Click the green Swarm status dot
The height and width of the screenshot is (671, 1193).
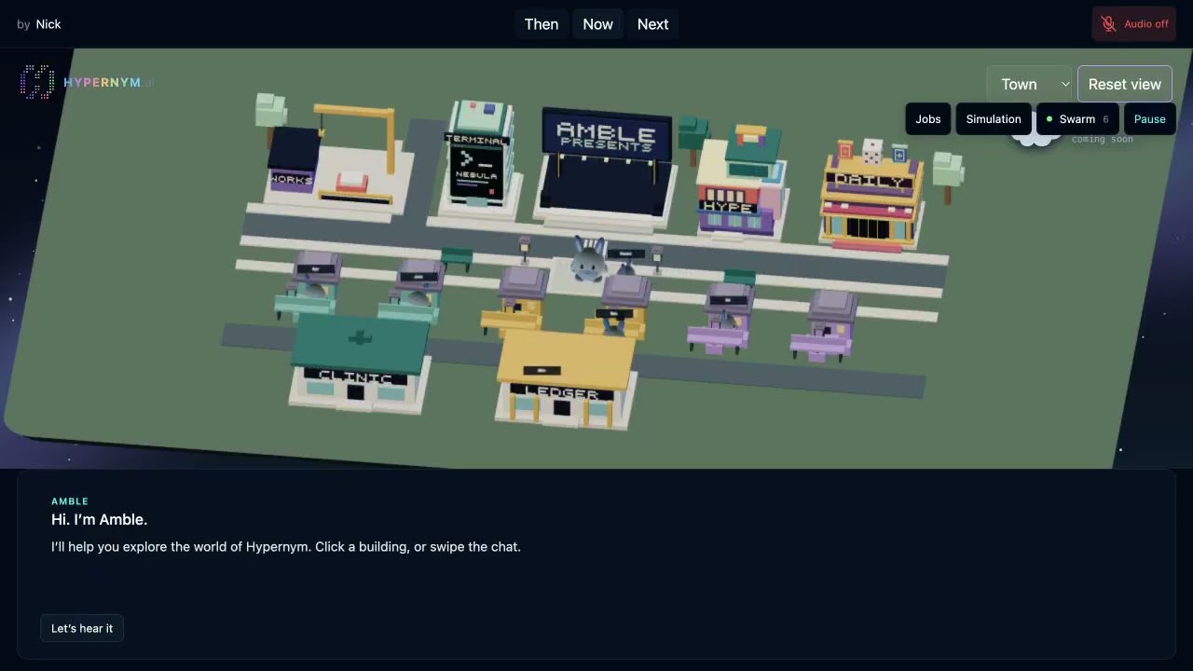click(x=1049, y=119)
